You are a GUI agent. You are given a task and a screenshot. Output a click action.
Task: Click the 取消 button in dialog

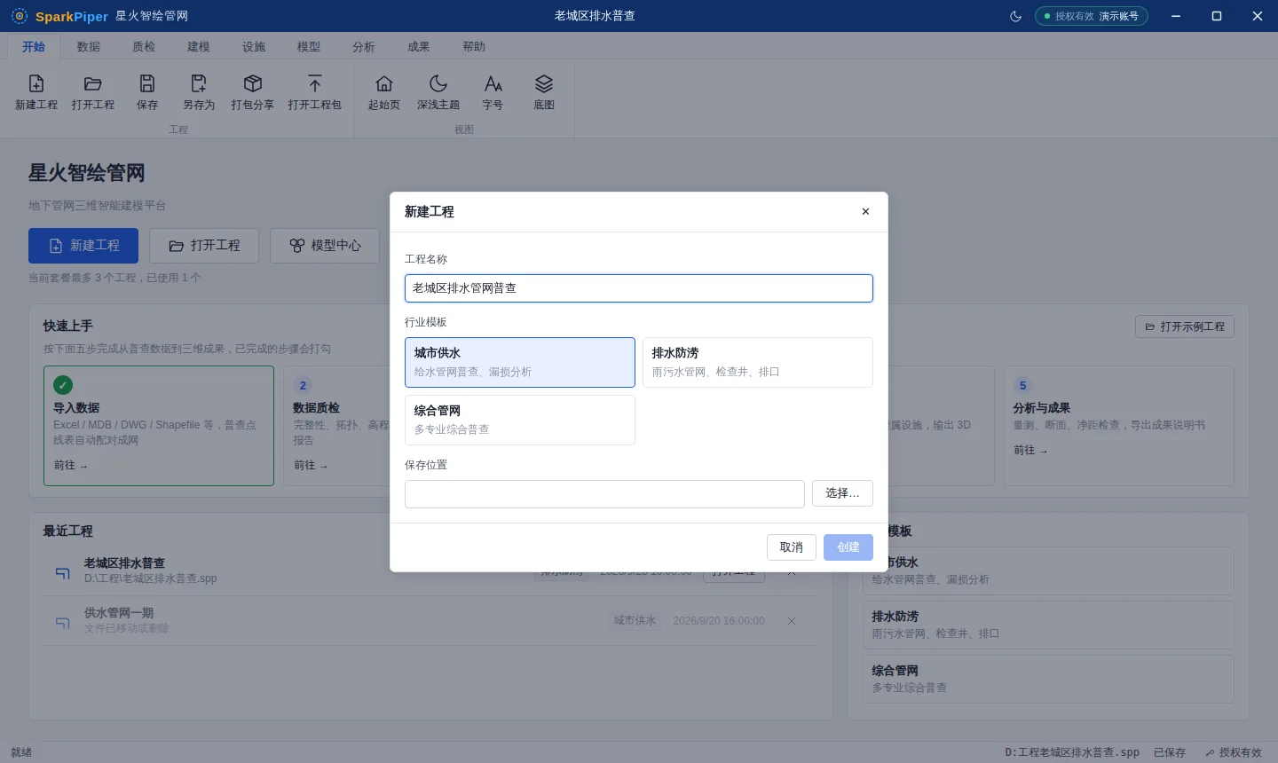(792, 547)
